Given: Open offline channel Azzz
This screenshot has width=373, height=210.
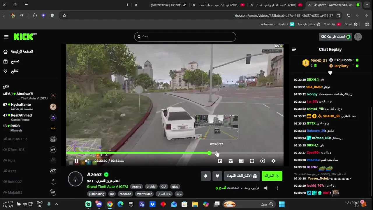Looking at the screenshot, I should pyautogui.click(x=29, y=171).
